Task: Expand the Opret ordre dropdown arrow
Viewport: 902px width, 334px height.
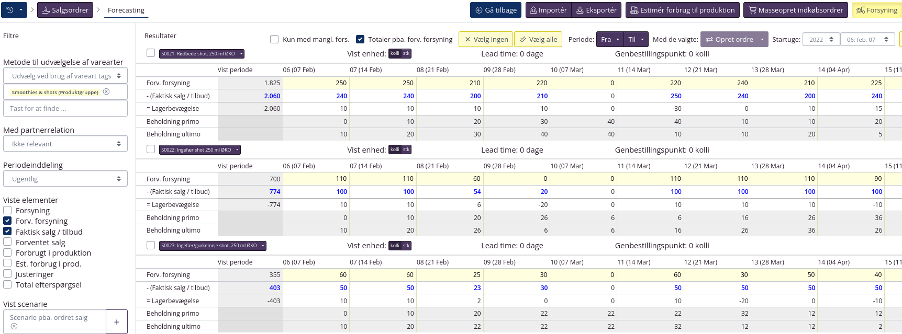Action: [x=762, y=39]
